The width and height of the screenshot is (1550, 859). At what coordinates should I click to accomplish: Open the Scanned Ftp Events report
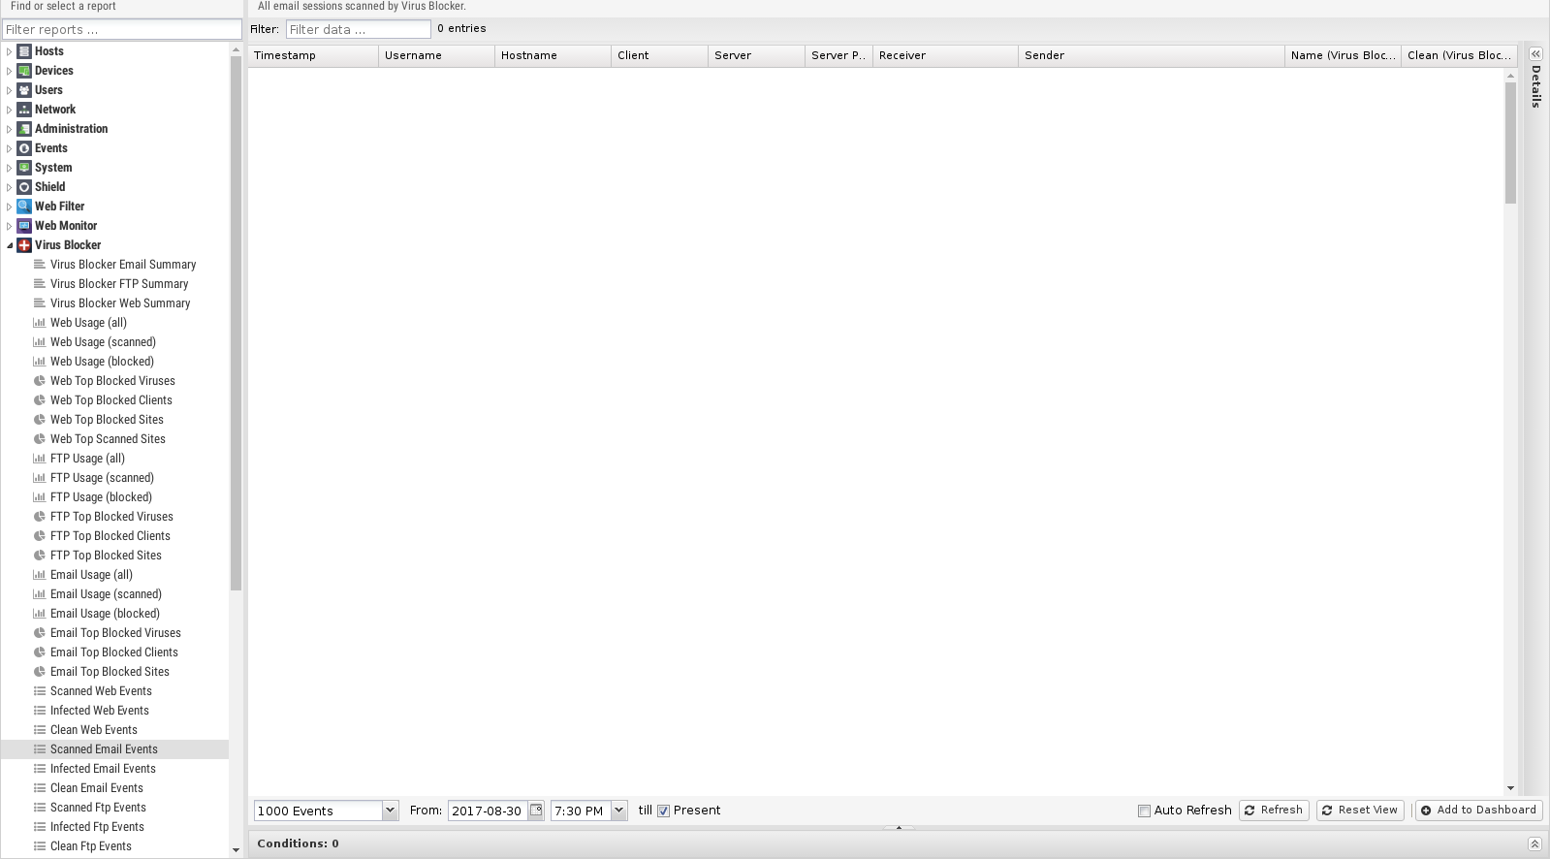[98, 808]
